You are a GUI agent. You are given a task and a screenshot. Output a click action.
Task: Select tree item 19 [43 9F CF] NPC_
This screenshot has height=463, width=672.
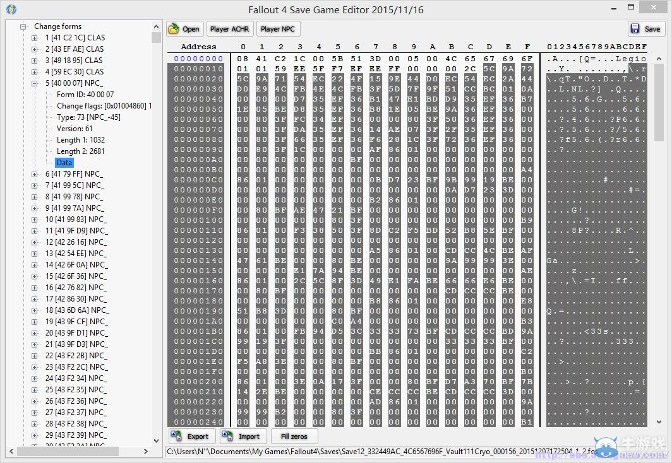click(x=76, y=321)
